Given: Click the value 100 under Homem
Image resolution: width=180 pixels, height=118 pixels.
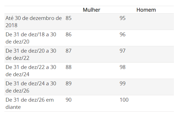Looking at the screenshot, I should point(124,100).
